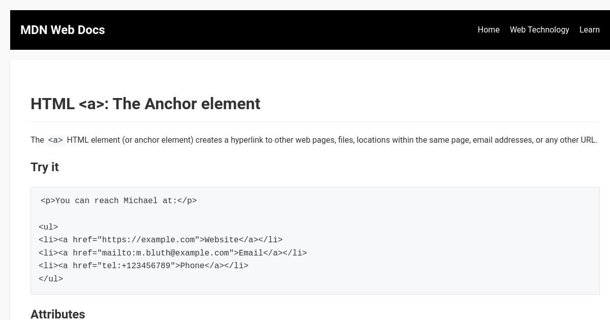
Task: Click the opening <ul> tag in code
Action: (48, 227)
